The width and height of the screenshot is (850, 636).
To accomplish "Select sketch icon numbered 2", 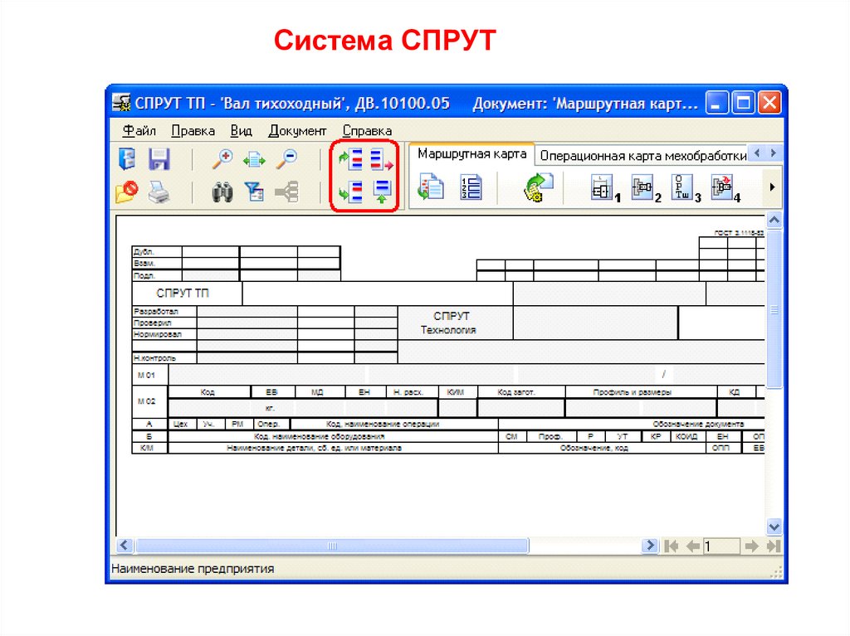I will pos(646,188).
